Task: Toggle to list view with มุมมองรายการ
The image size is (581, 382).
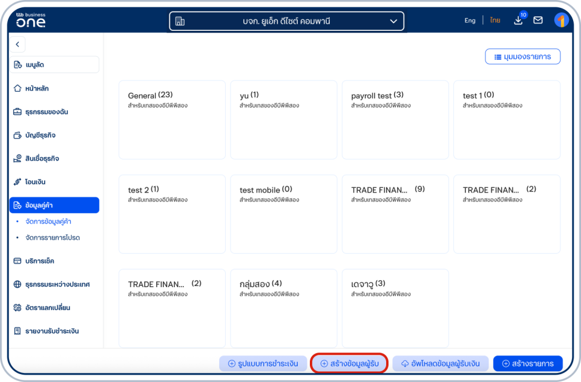Action: (x=522, y=57)
